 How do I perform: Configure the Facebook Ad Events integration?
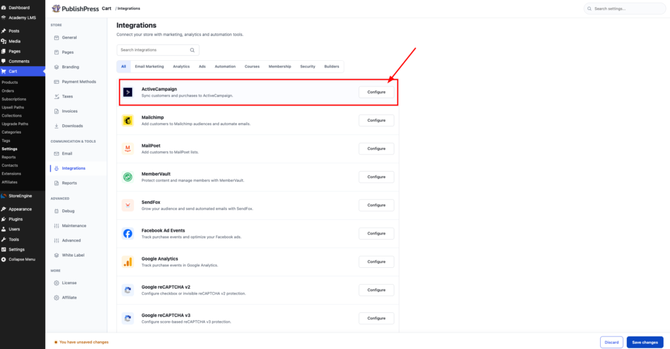(x=376, y=233)
